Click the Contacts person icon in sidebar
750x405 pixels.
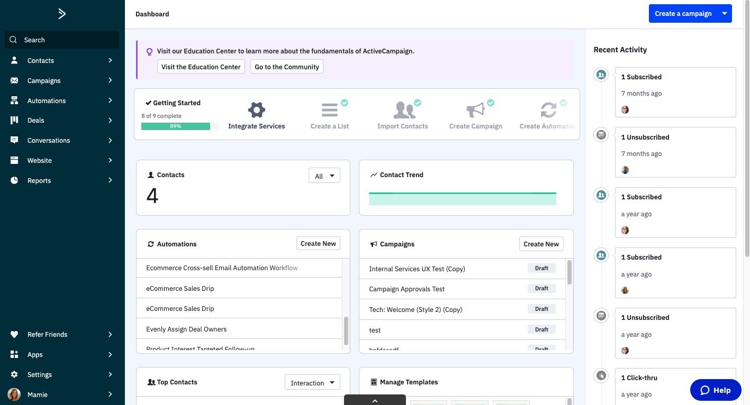[x=14, y=60]
